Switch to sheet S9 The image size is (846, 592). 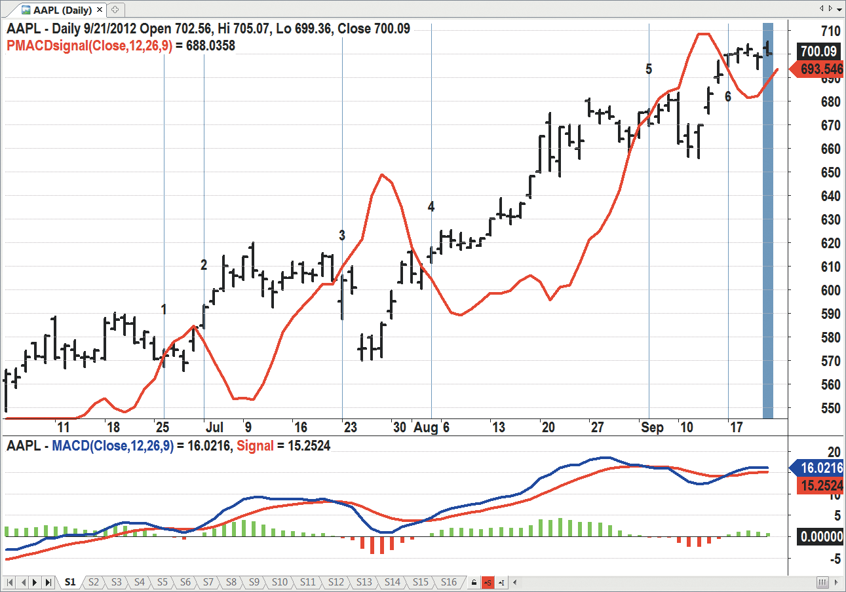tap(254, 582)
